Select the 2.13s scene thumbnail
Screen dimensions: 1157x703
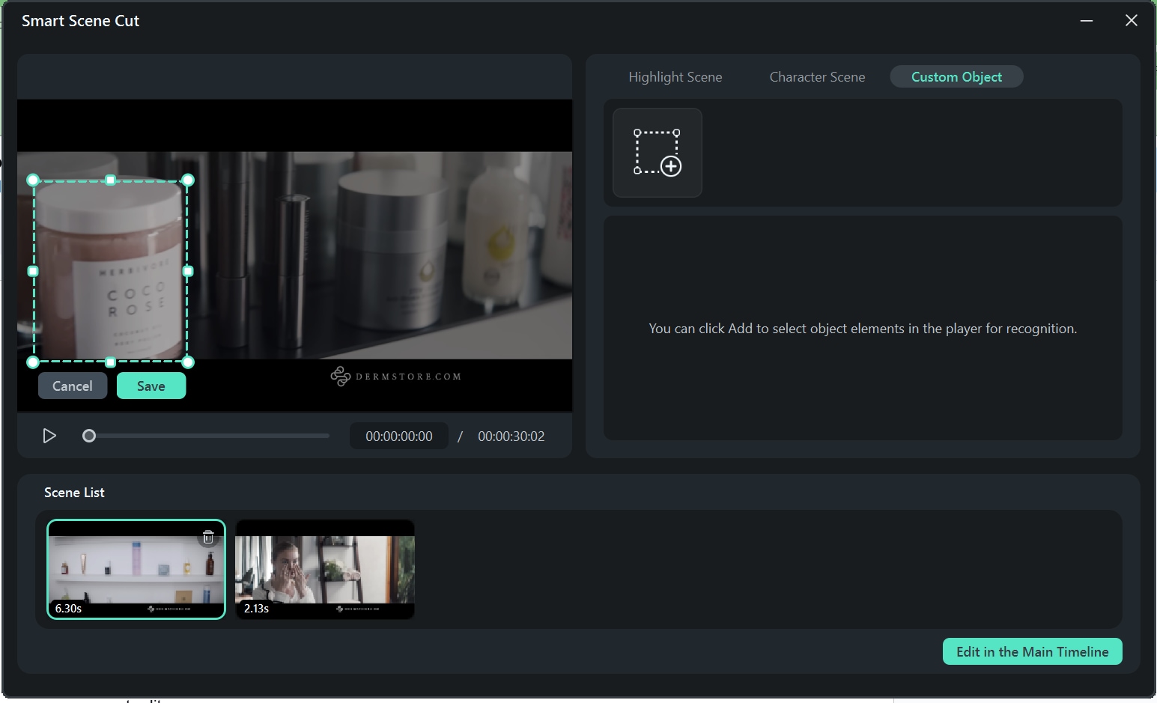(325, 570)
